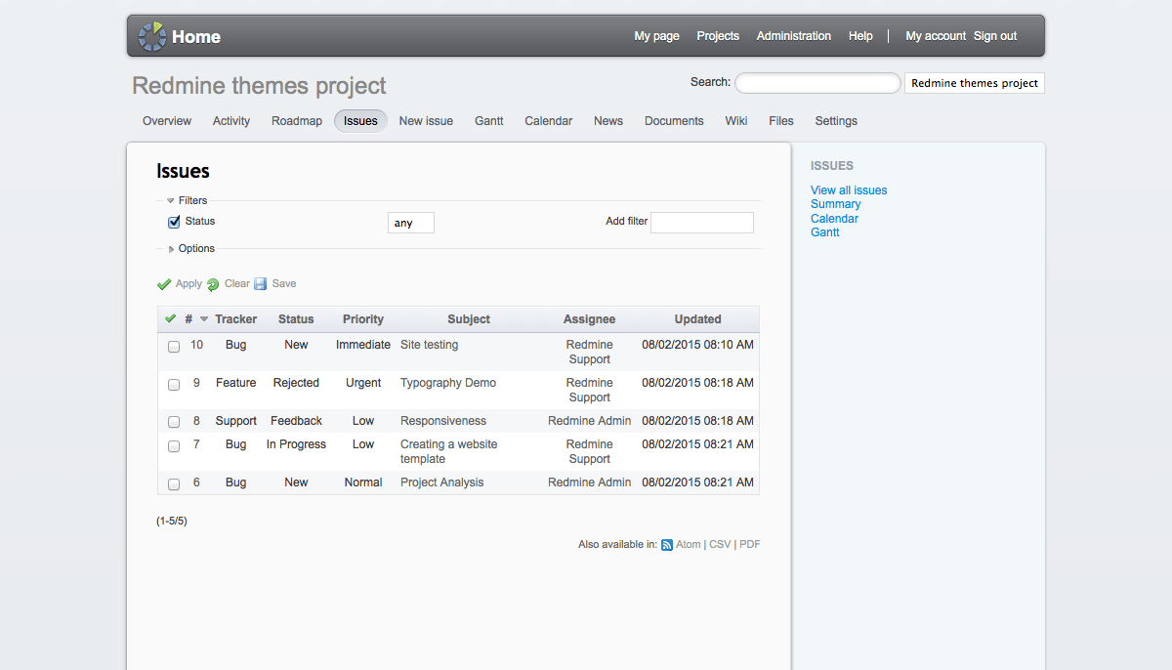Open the Administration menu item
Screen dimensions: 1172x670
click(794, 36)
